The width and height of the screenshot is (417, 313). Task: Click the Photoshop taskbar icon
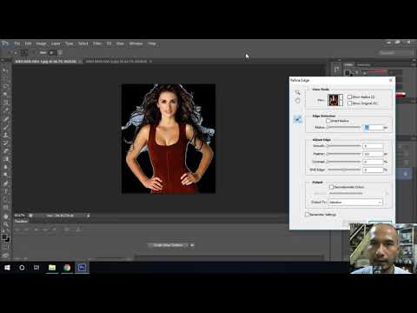pyautogui.click(x=82, y=268)
